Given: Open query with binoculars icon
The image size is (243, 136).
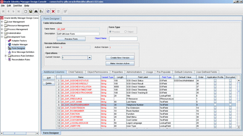Looking at the screenshot, I should point(36,11).
